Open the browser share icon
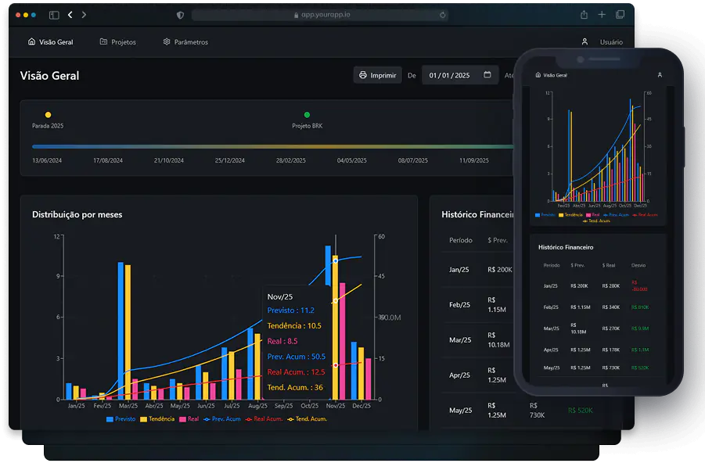 click(x=584, y=14)
